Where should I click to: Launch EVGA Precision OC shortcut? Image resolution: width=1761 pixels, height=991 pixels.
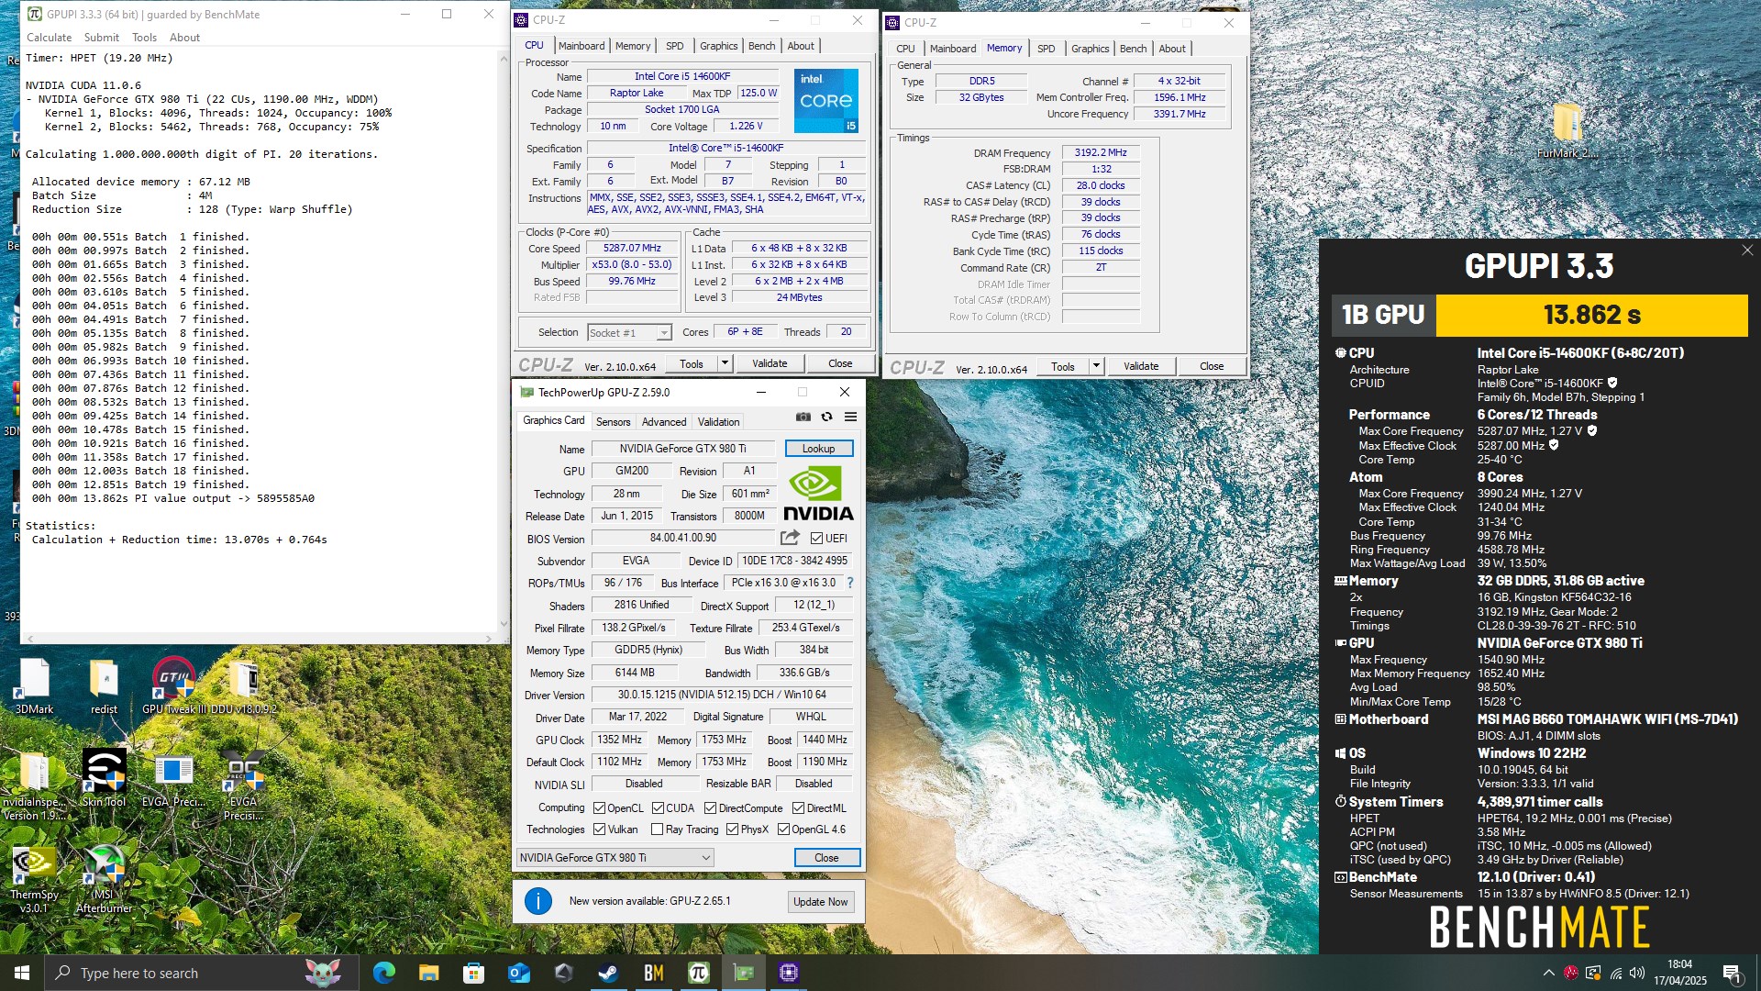pos(243,785)
